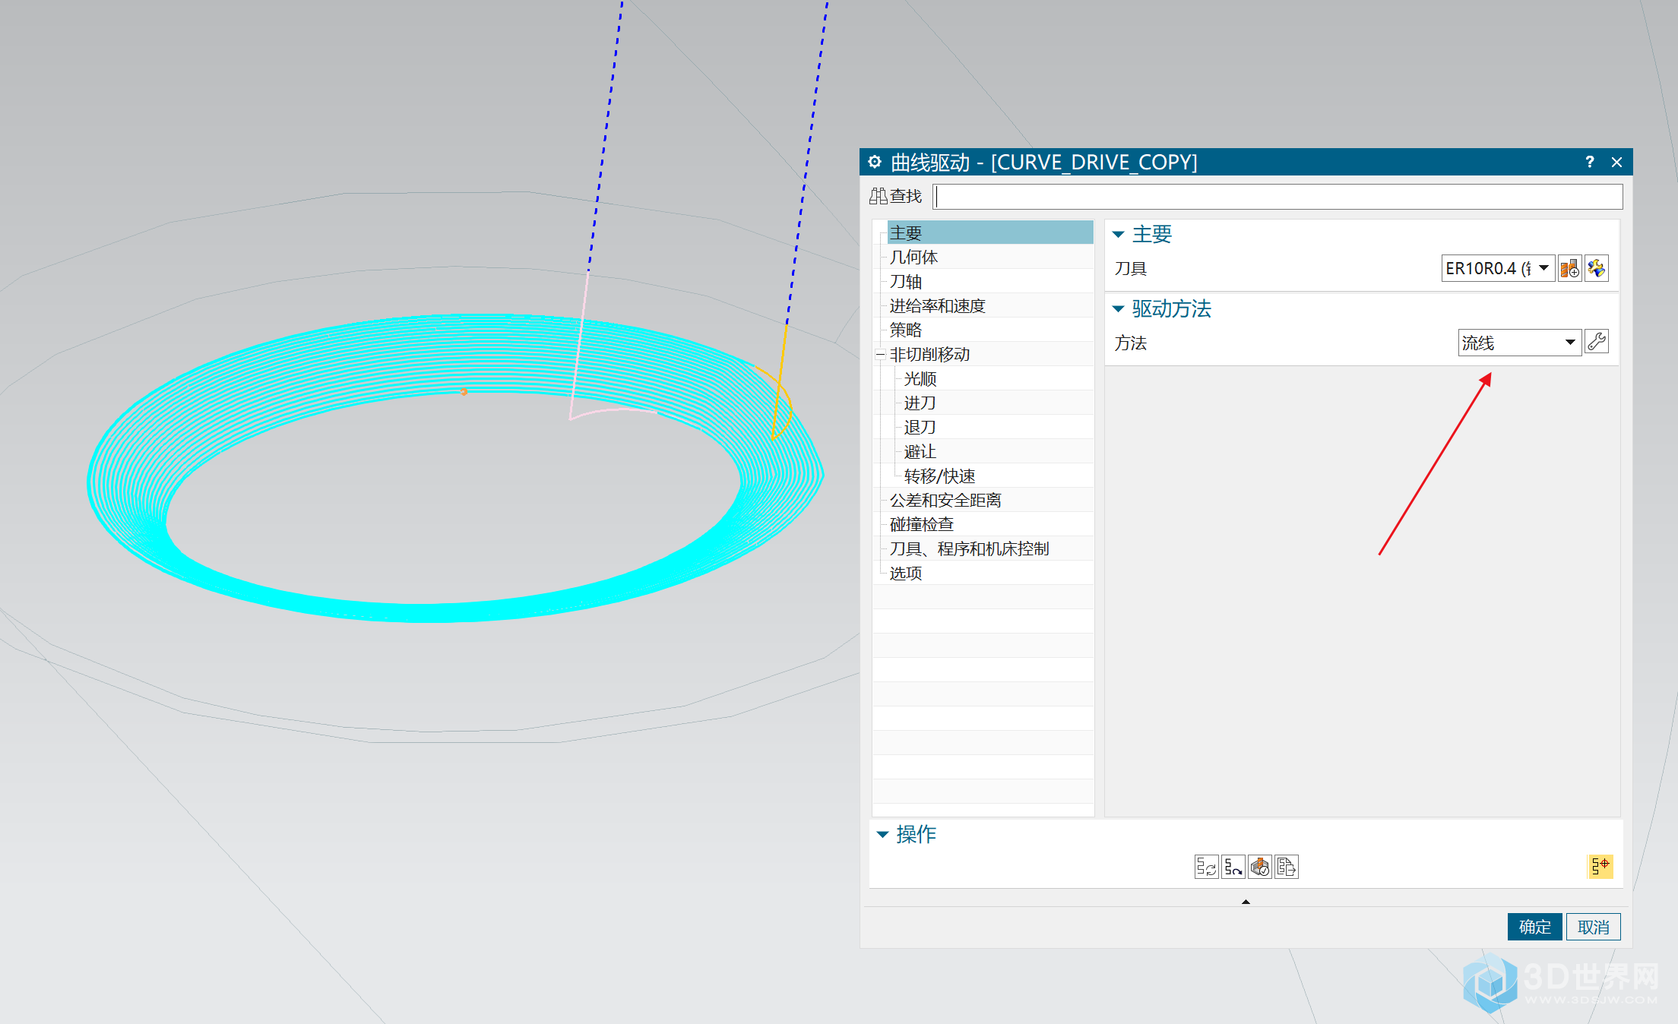Image resolution: width=1678 pixels, height=1024 pixels.
Task: Collapse the 操作 section
Action: [x=882, y=834]
